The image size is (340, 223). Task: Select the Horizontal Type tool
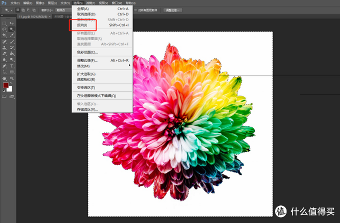[11, 66]
